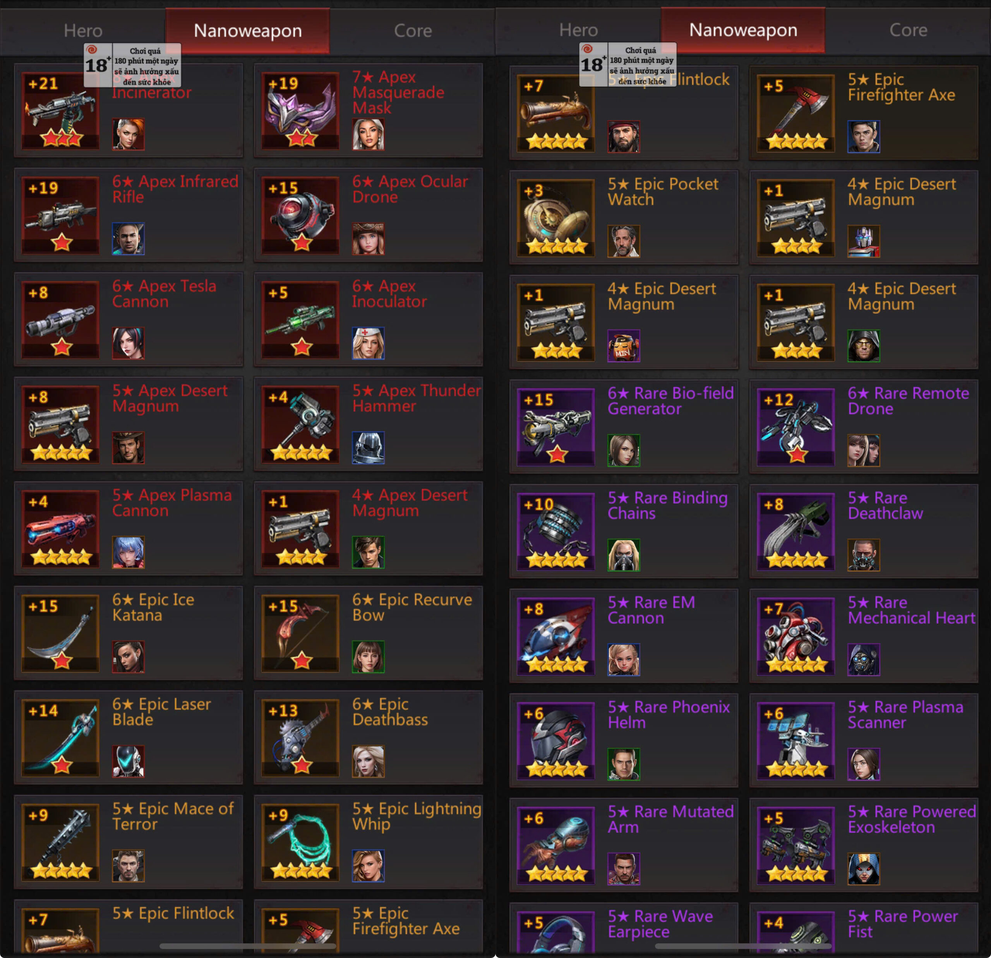
Task: Choose the 5★ Epic Lightning Whip icon
Action: point(300,842)
